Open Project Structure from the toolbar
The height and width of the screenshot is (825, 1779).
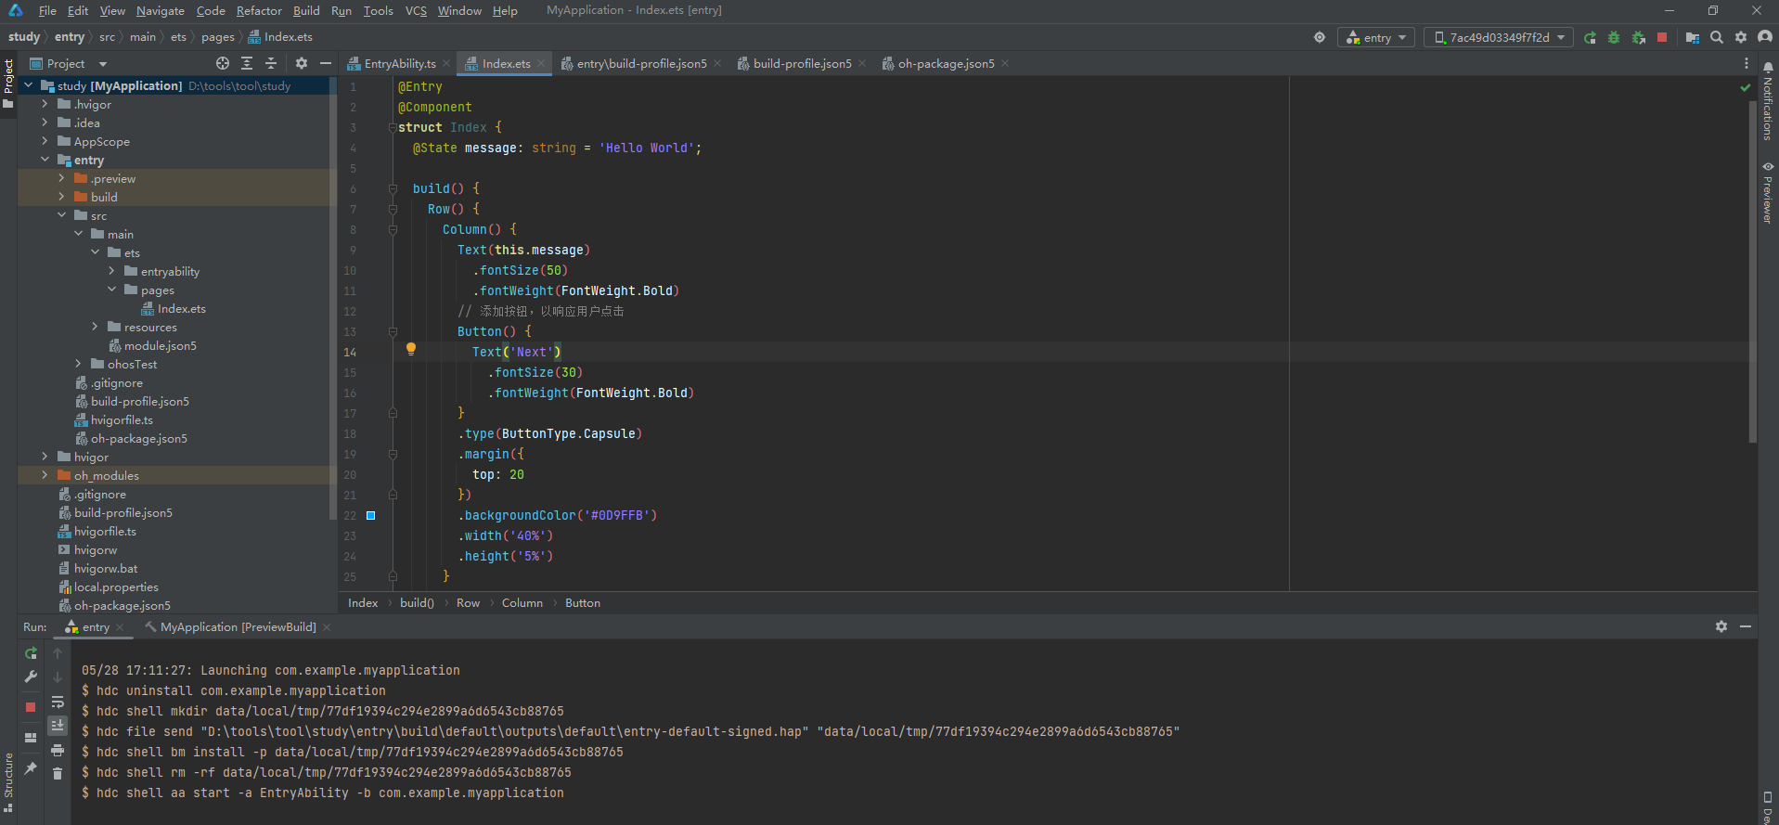1693,38
